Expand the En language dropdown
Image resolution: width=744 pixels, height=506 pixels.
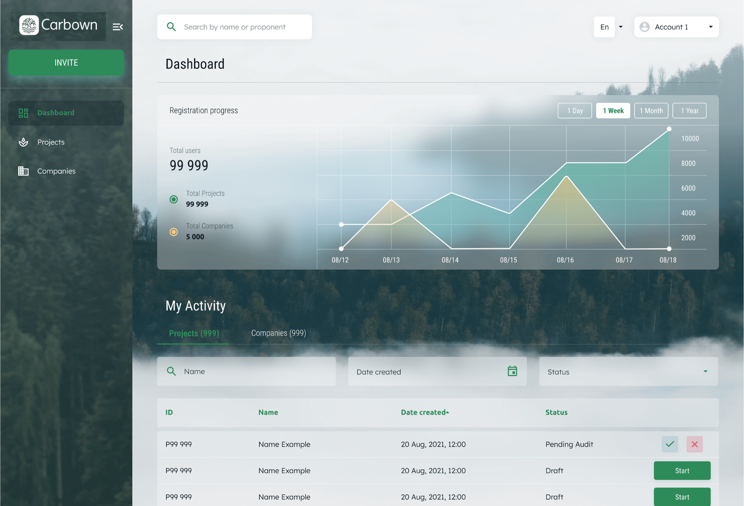click(x=620, y=27)
